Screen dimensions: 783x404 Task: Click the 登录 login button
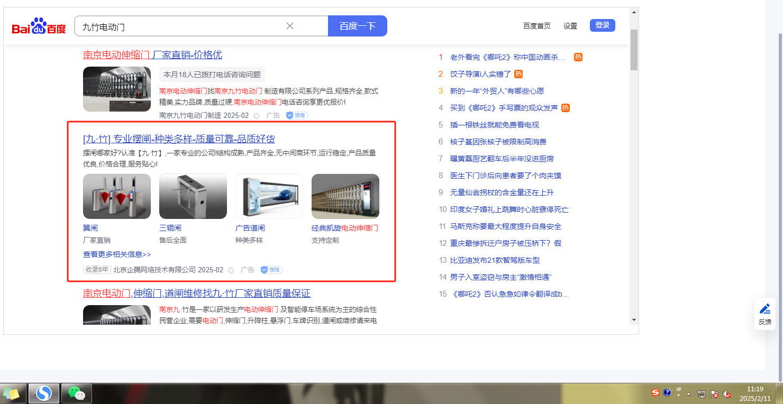(602, 25)
